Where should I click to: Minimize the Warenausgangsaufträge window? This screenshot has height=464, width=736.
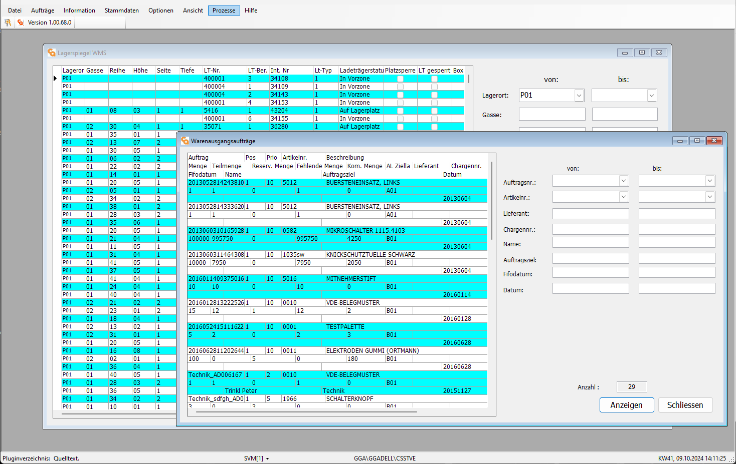680,141
